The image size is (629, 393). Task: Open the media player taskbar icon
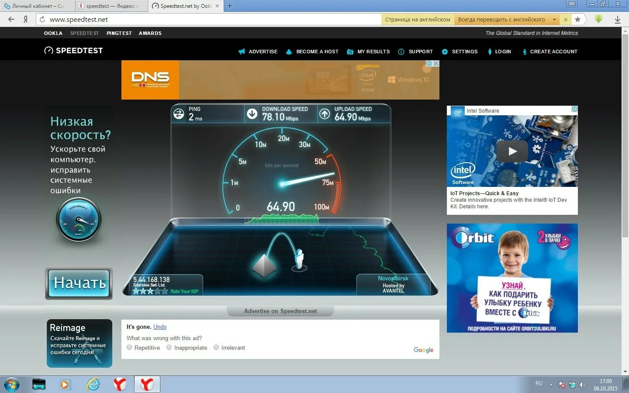(65, 385)
